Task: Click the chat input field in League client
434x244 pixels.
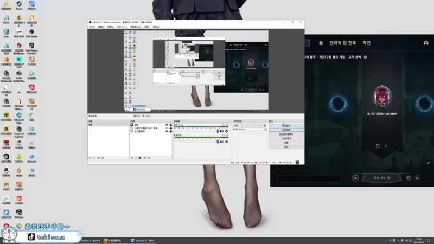Action: (x=309, y=179)
